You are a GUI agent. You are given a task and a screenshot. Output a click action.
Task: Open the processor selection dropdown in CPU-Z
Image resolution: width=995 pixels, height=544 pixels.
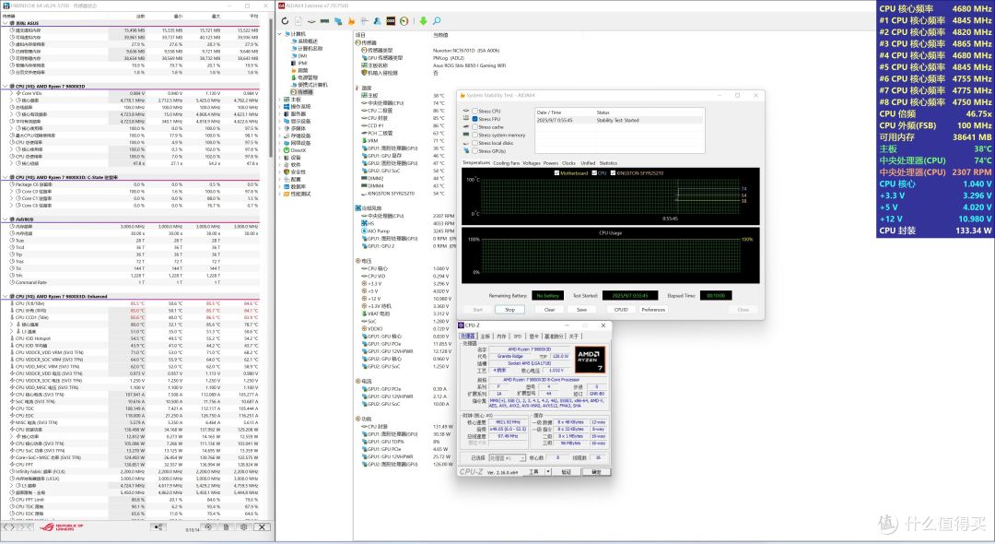click(507, 457)
